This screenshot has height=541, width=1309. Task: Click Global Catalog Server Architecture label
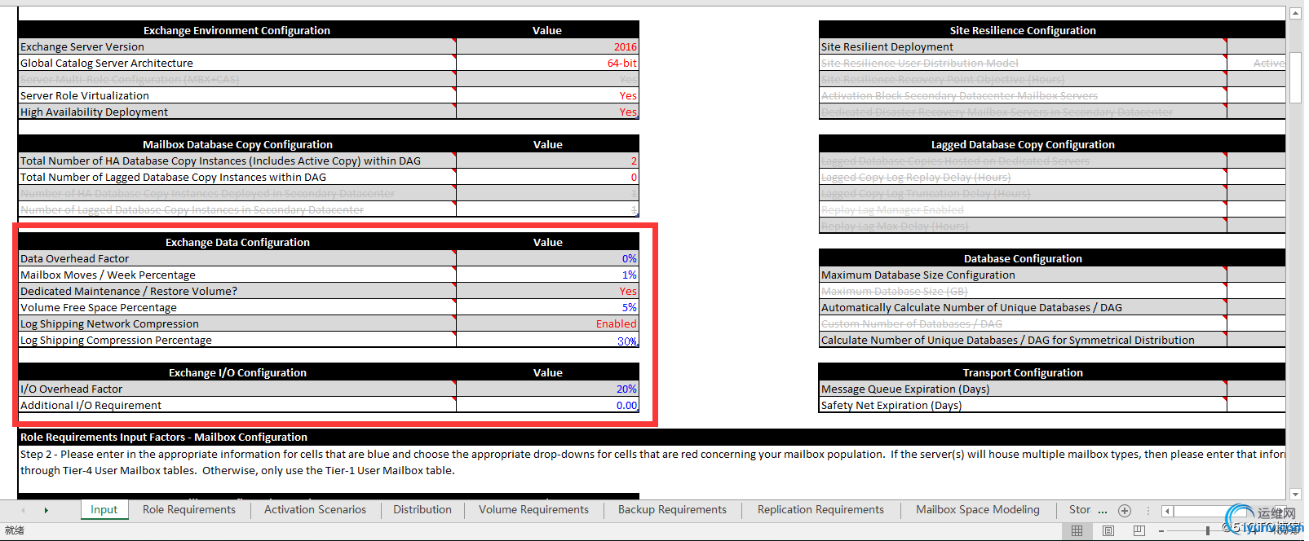pyautogui.click(x=107, y=64)
